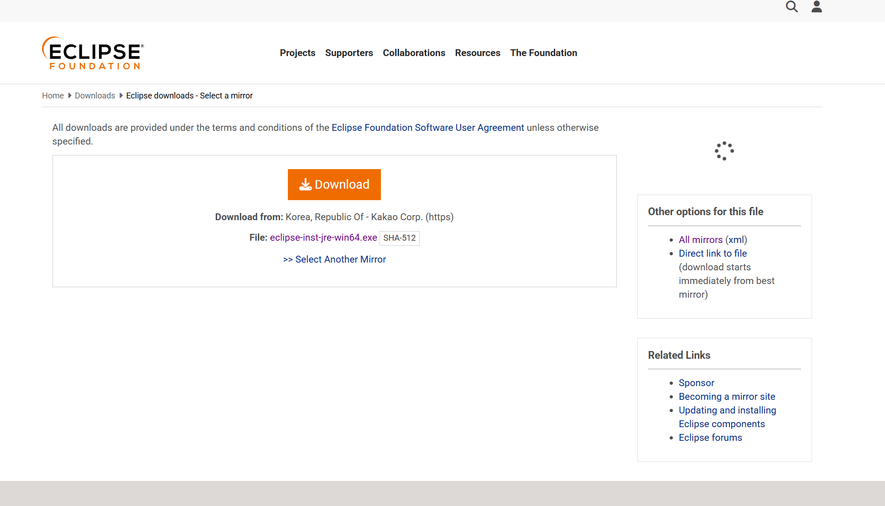The height and width of the screenshot is (506, 885).
Task: Click the Eclipse Foundation logo
Action: [x=93, y=53]
